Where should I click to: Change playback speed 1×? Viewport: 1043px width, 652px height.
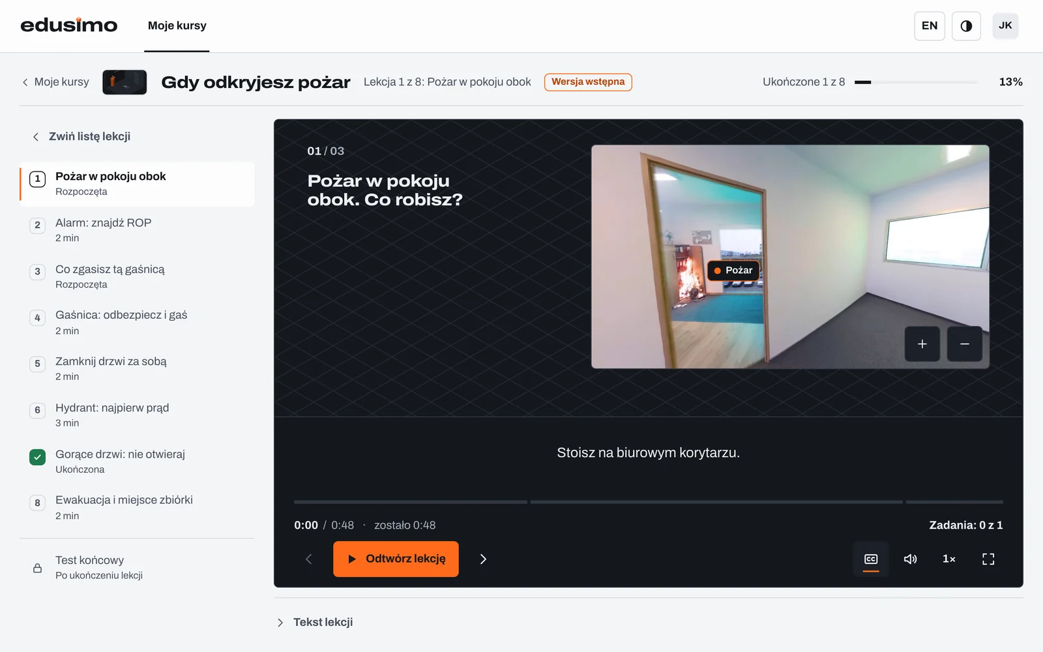pos(949,559)
